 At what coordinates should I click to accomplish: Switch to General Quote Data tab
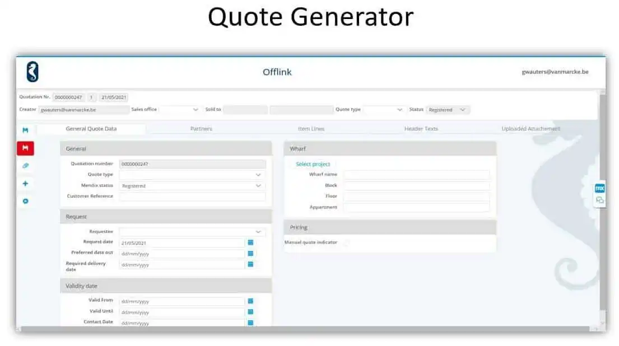pyautogui.click(x=91, y=129)
